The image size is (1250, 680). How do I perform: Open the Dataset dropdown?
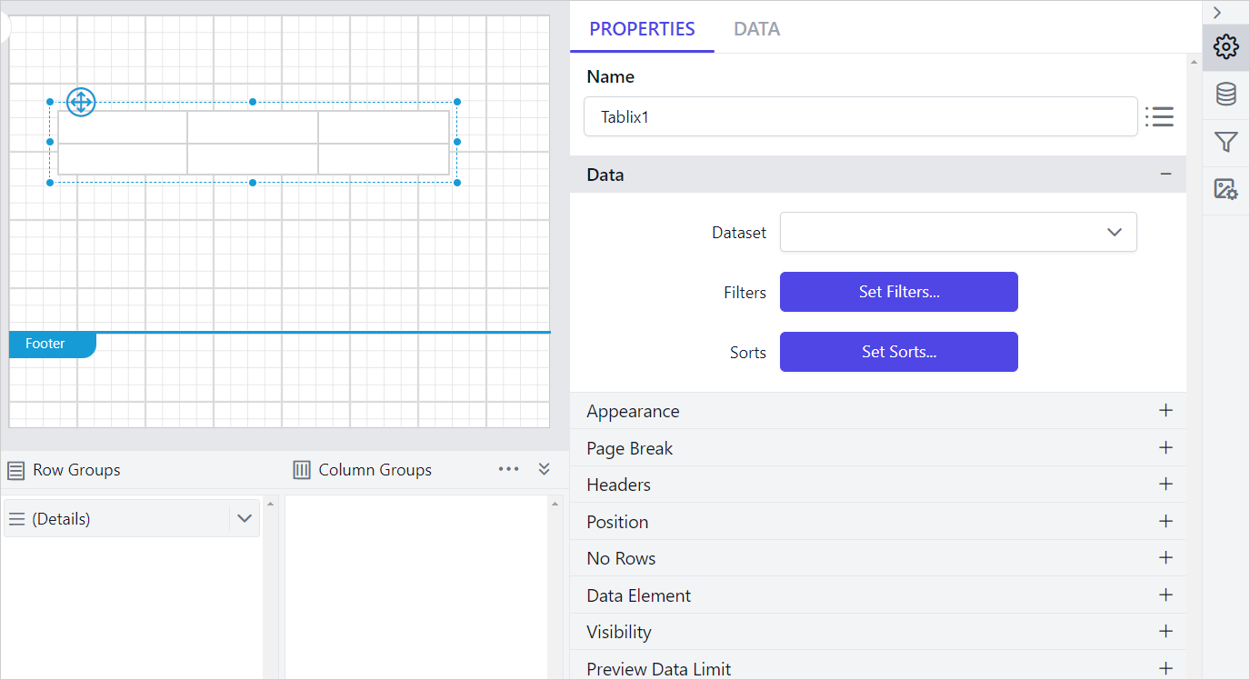958,232
